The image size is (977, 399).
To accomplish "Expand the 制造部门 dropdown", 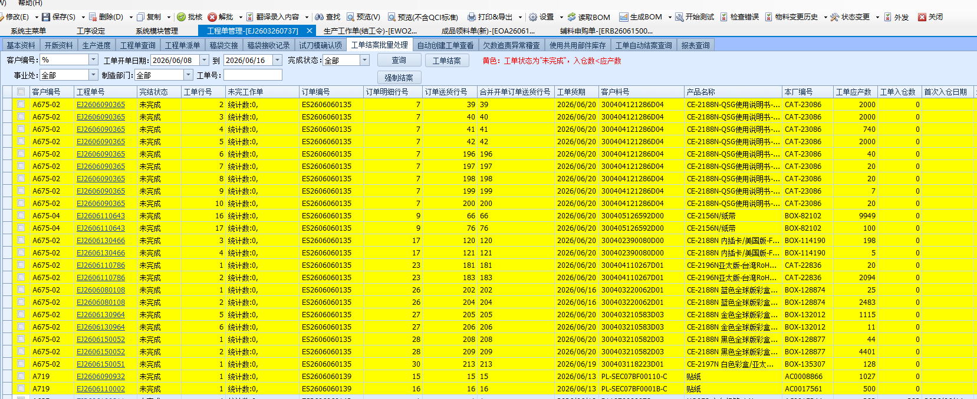I will [188, 75].
